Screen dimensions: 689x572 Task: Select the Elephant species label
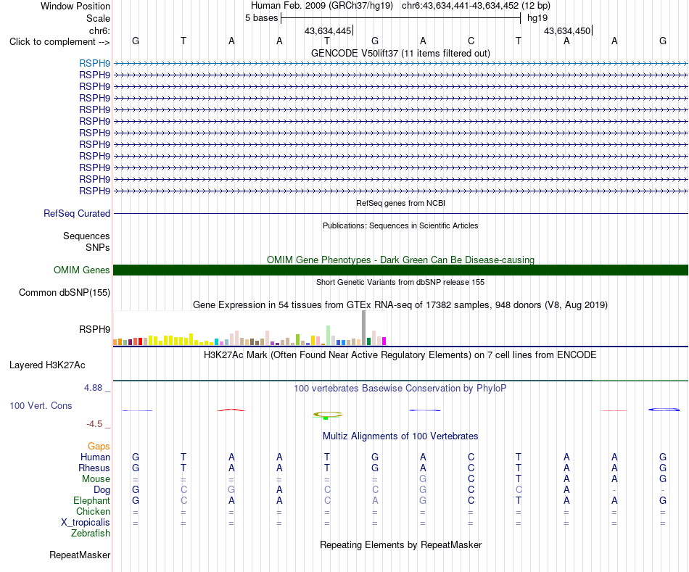click(92, 501)
